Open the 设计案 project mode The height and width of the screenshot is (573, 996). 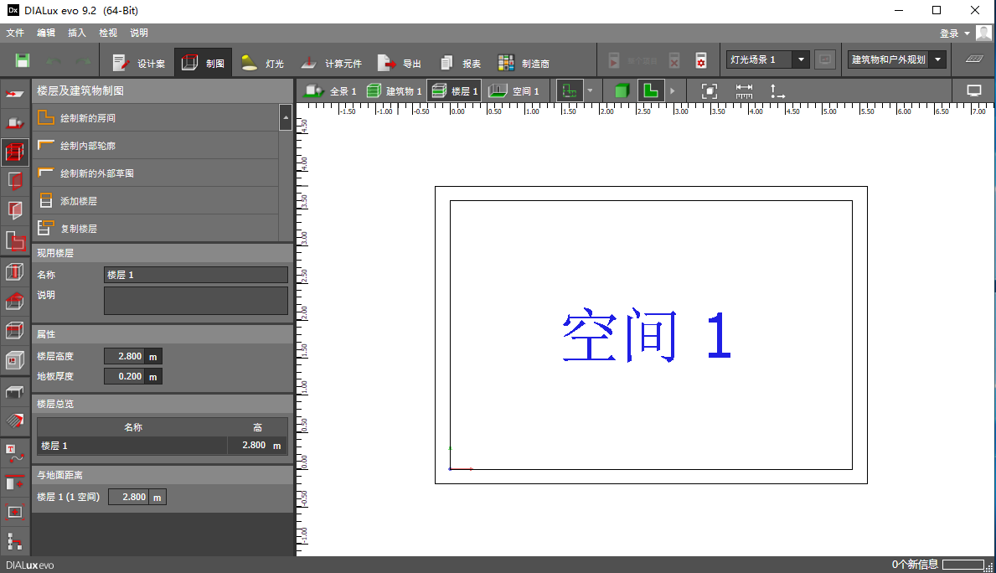tap(138, 63)
